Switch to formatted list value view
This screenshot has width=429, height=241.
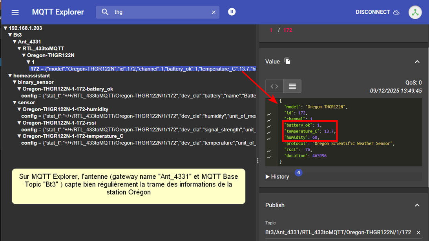point(292,86)
